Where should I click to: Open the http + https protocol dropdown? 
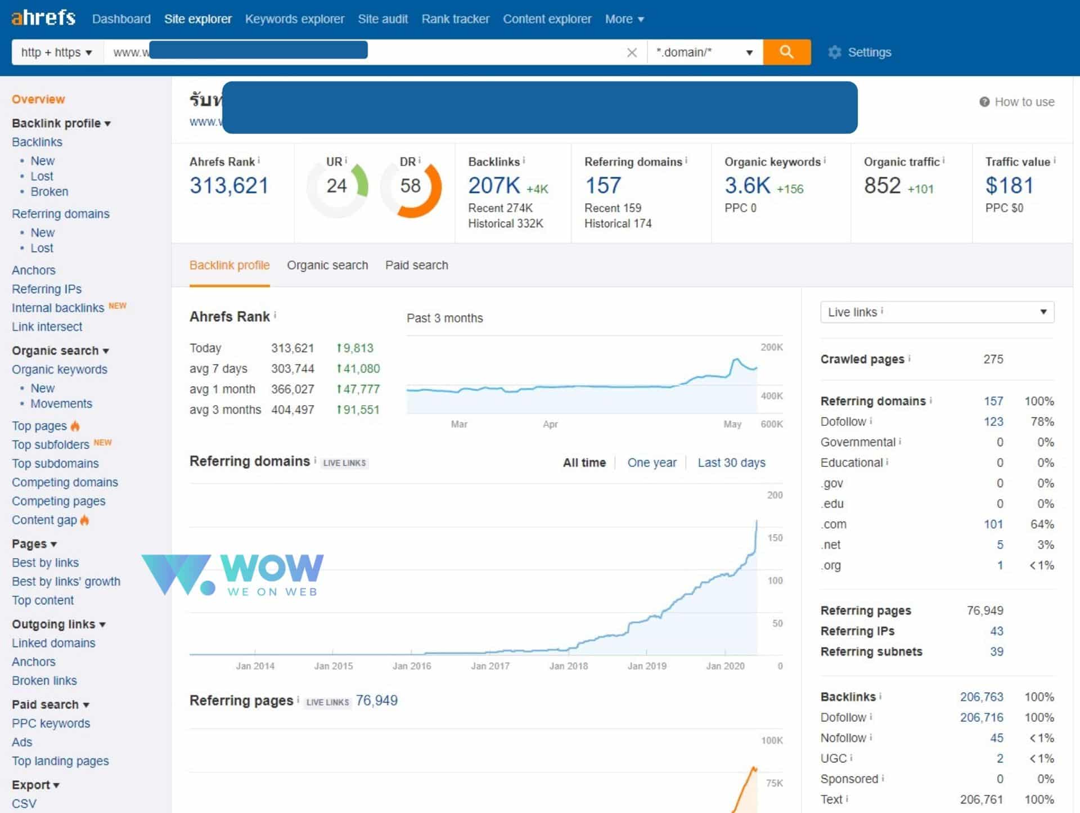[55, 52]
